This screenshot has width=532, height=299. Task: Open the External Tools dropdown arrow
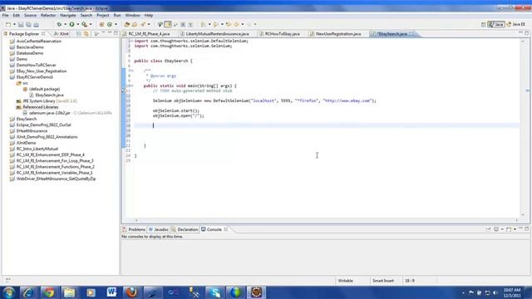91,24
